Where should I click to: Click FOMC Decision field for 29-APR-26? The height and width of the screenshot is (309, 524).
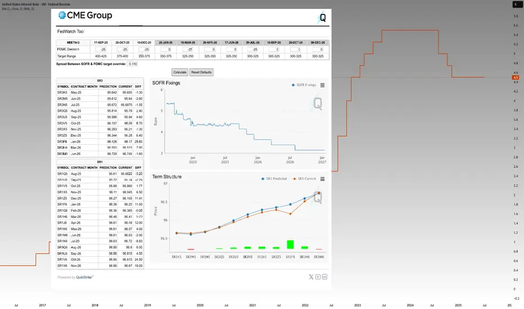click(x=210, y=49)
